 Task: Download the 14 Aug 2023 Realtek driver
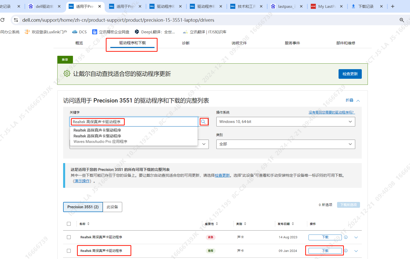click(325, 237)
